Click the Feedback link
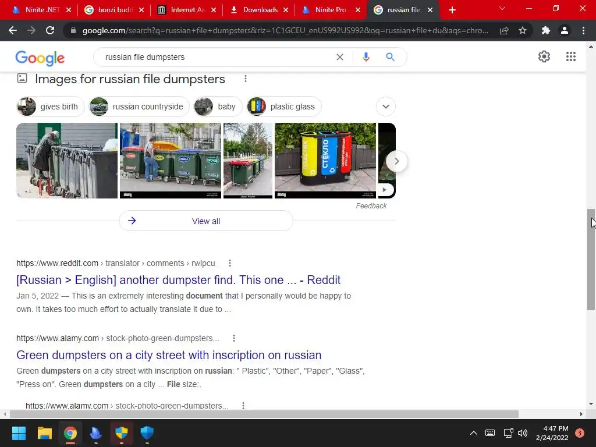Screen dimensions: 596x447 371,205
